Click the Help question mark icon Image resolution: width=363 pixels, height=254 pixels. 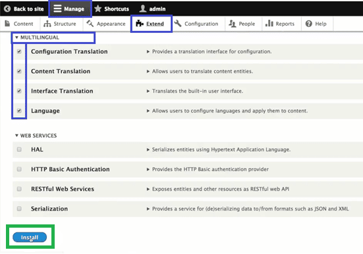coord(309,24)
